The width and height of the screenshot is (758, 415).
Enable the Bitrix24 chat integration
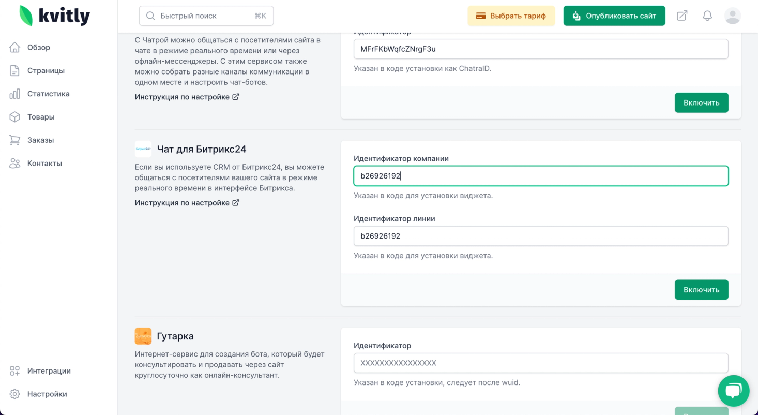point(701,290)
